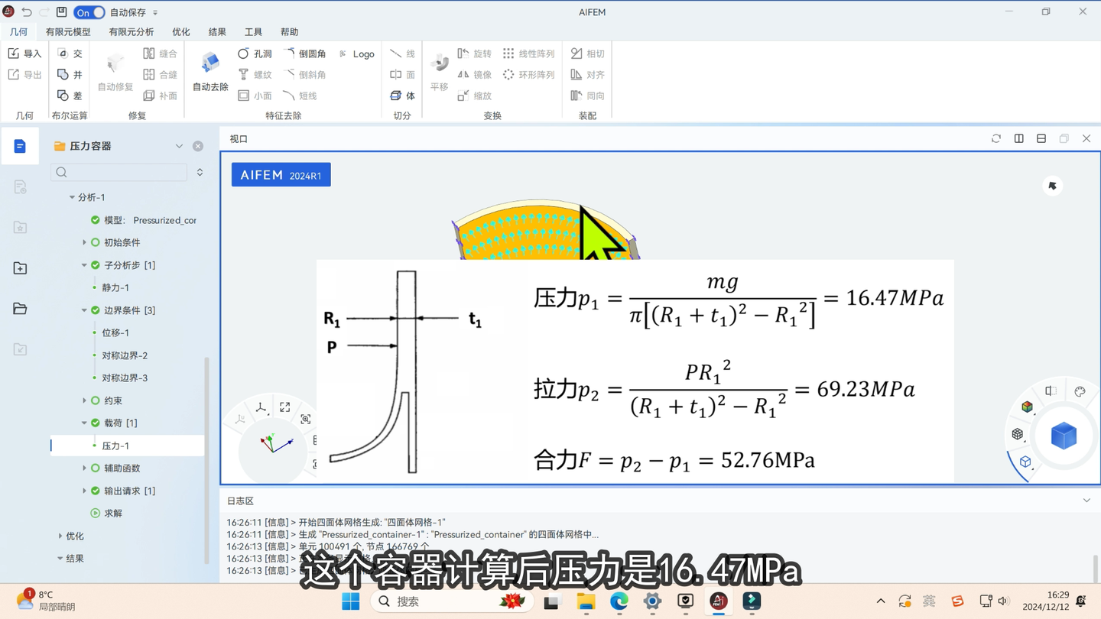1101x619 pixels.
Task: Switch to the 几何 ribbon tab
Action: (x=18, y=32)
